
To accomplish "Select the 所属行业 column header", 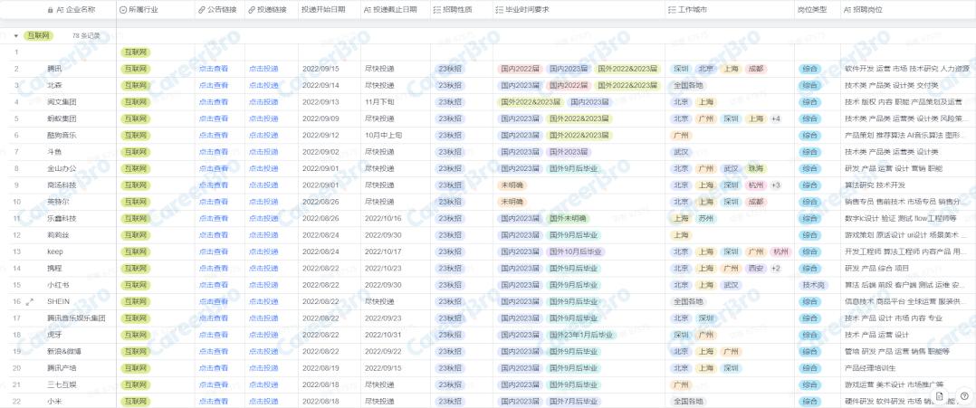I will coord(142,10).
